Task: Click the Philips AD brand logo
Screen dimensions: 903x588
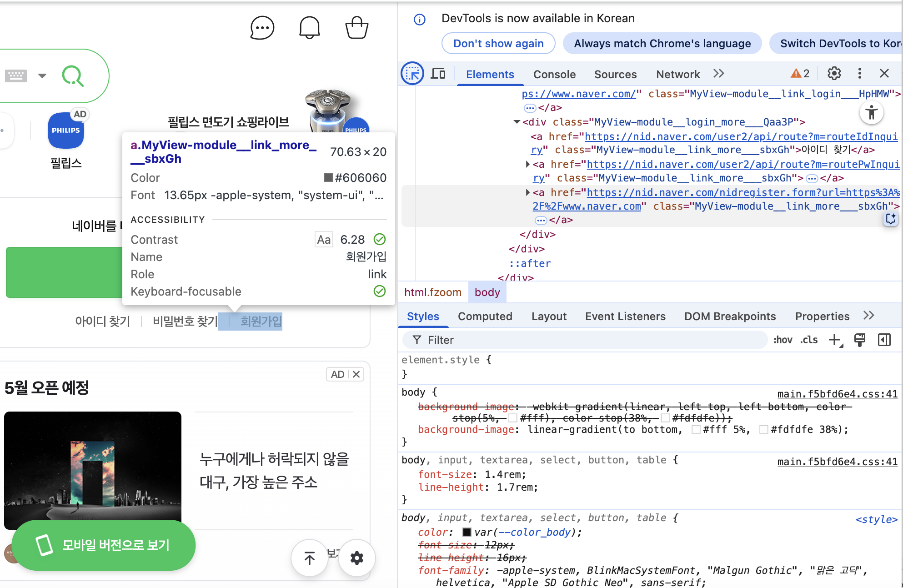Action: 66,131
